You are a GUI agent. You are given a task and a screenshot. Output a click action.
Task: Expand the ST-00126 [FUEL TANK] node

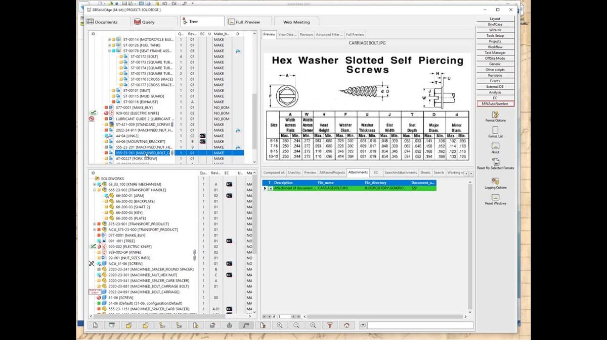click(109, 45)
